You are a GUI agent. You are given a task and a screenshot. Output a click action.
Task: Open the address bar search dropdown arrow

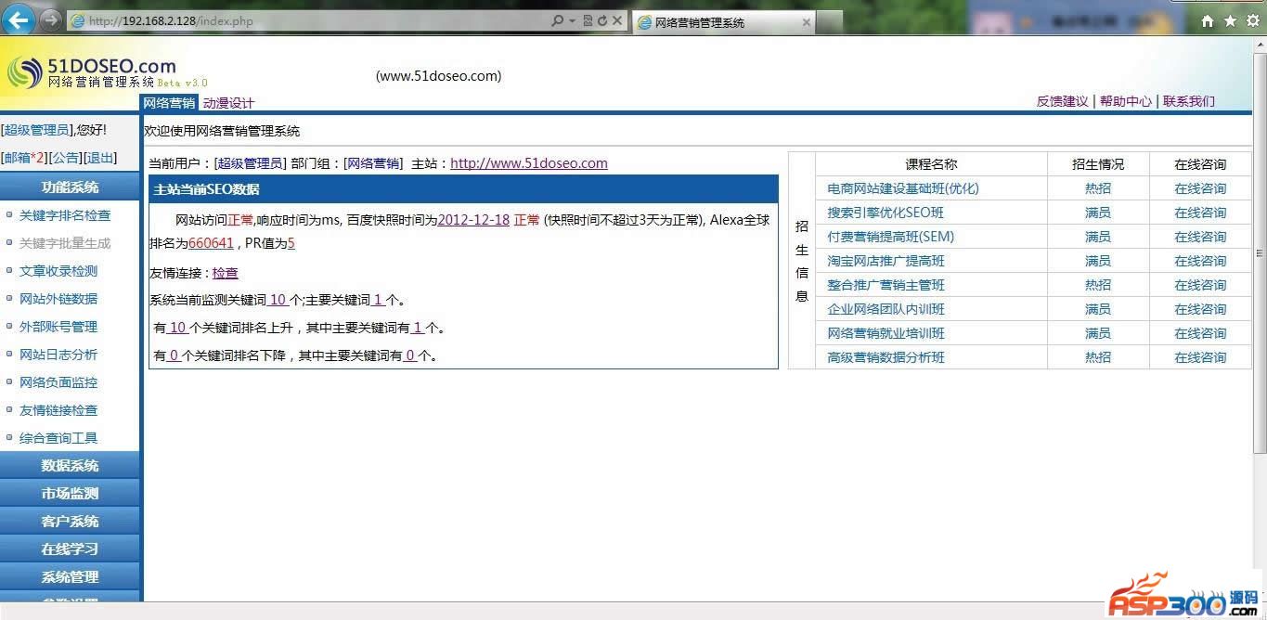click(572, 20)
